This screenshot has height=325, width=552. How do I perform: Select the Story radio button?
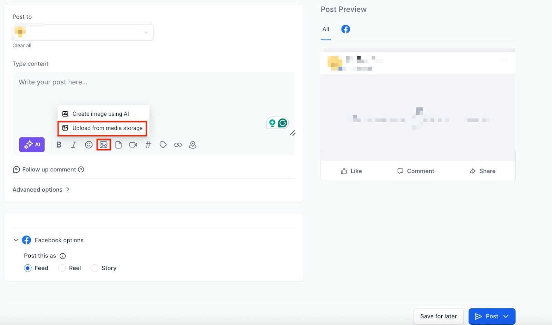point(94,268)
